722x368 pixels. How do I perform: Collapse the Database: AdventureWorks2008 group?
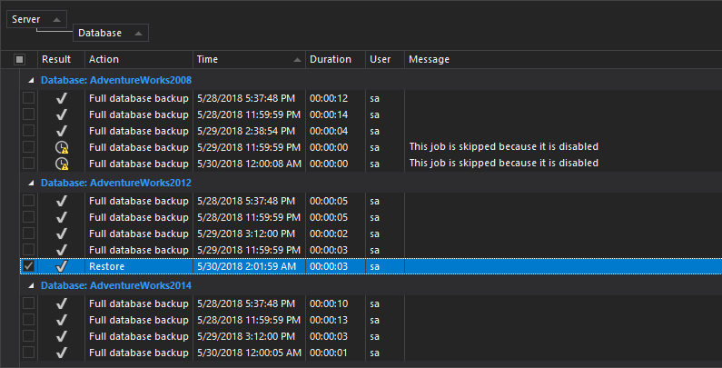[32, 80]
